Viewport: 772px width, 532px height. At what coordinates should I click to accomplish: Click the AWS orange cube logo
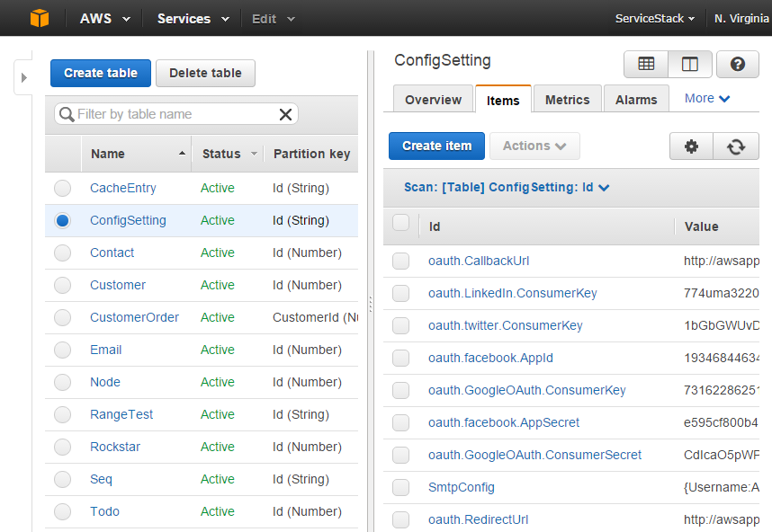[40, 18]
